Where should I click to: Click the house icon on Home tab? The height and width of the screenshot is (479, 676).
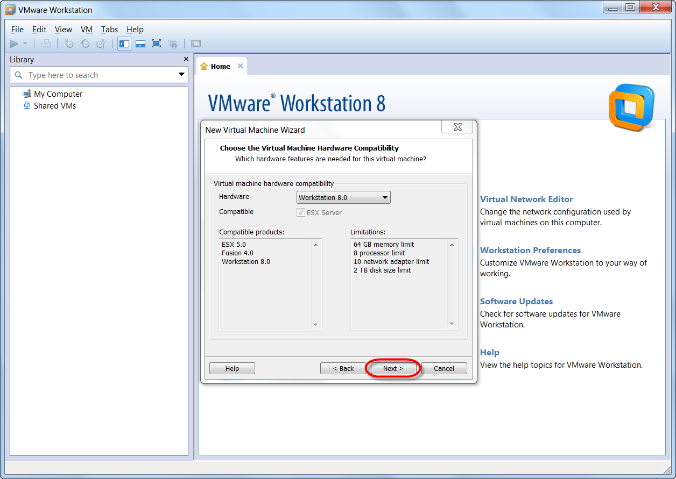(204, 66)
